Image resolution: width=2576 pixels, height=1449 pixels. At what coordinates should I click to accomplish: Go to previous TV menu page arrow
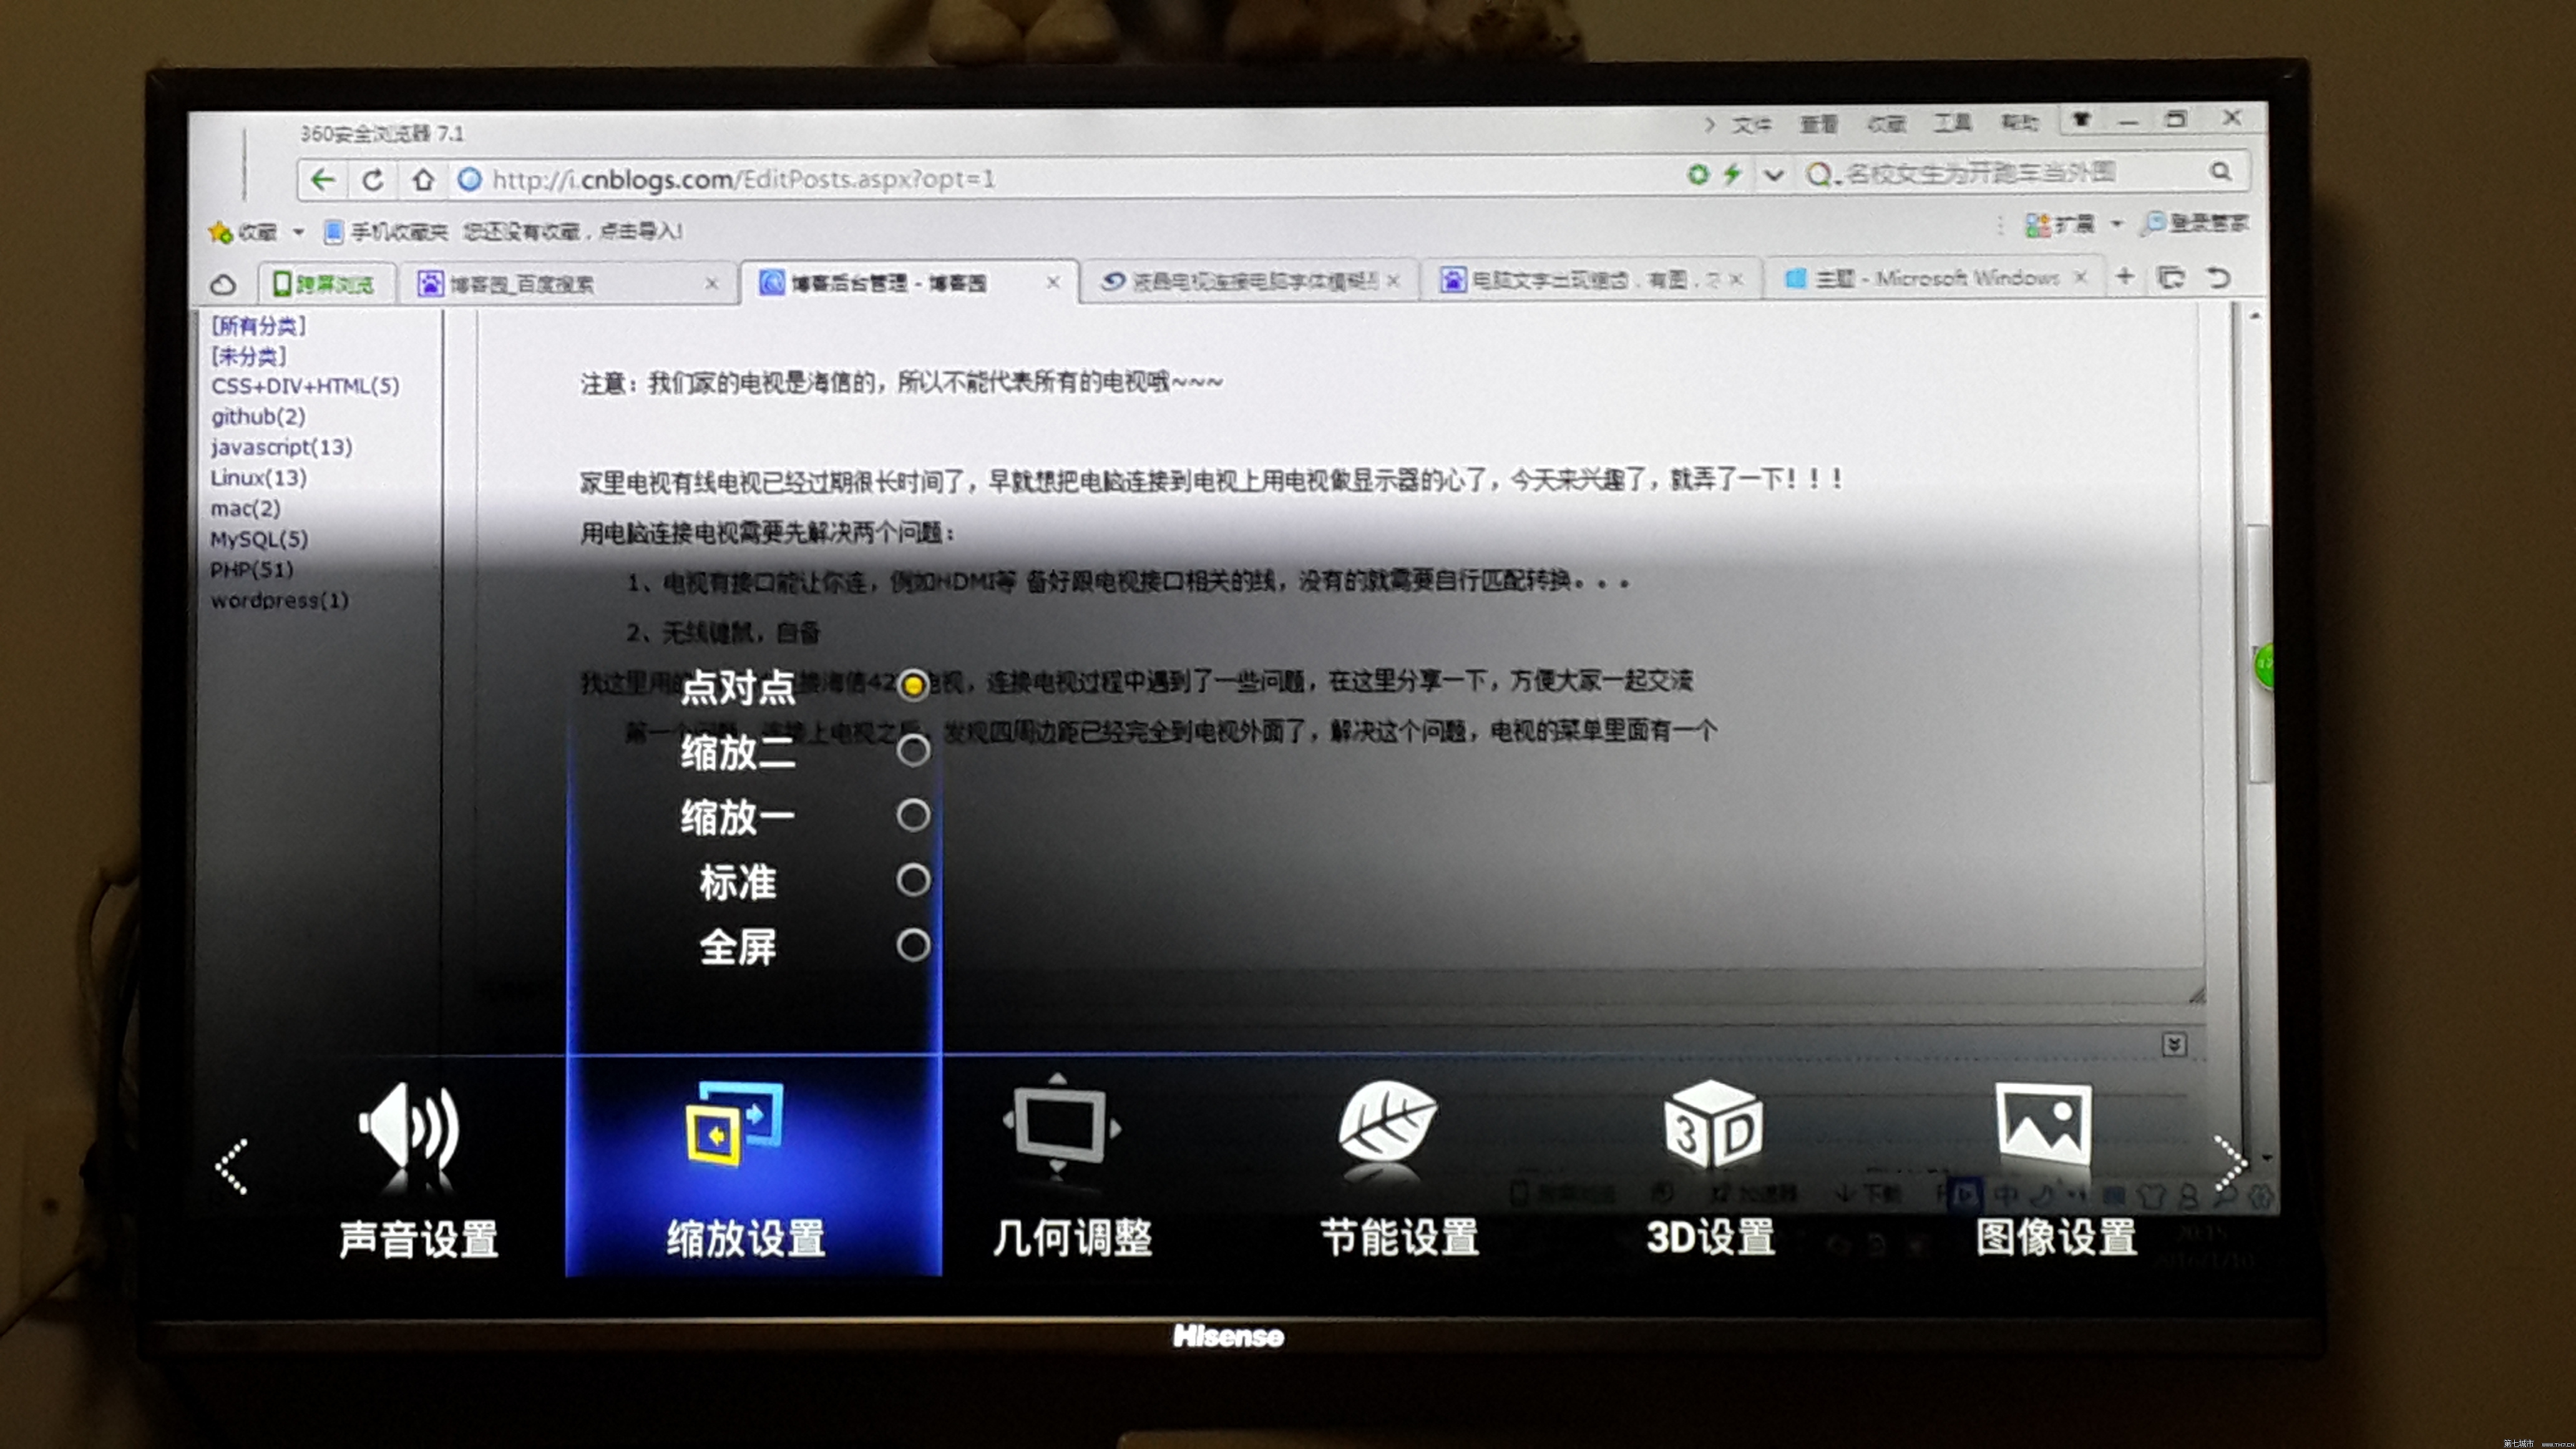pyautogui.click(x=231, y=1166)
